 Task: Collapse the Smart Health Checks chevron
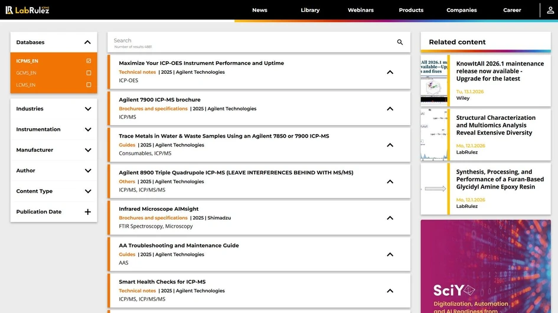coord(390,291)
